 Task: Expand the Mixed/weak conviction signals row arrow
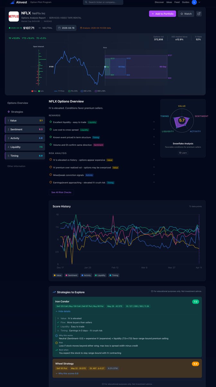[154, 175]
